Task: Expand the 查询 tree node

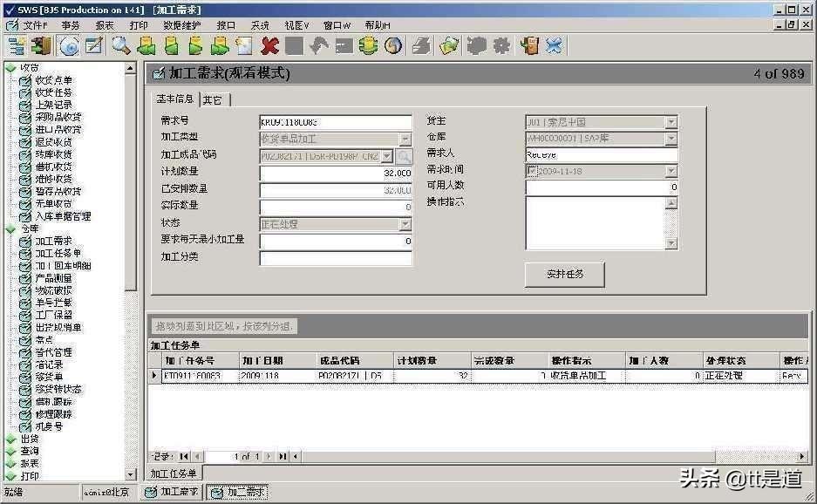Action: tap(10, 452)
